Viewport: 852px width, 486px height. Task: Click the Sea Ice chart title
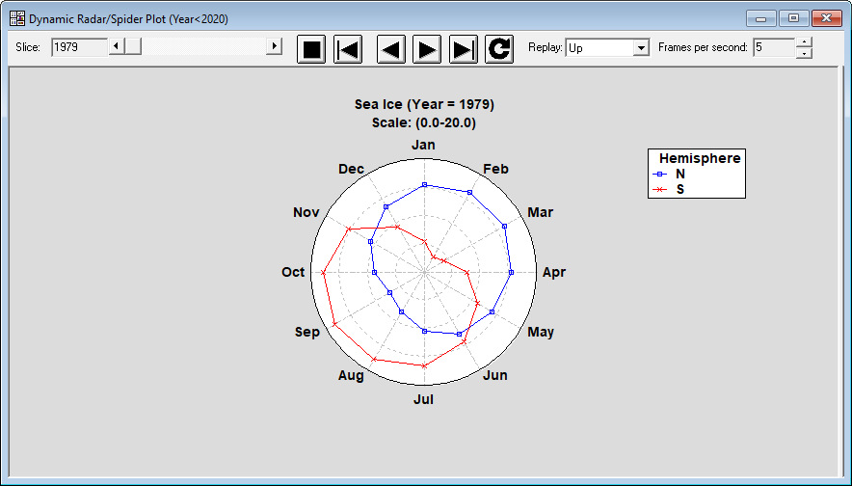pos(423,104)
